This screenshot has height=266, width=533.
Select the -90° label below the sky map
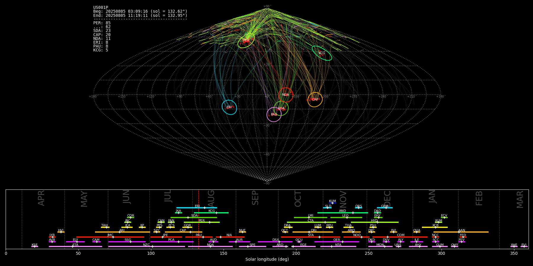coord(267,183)
